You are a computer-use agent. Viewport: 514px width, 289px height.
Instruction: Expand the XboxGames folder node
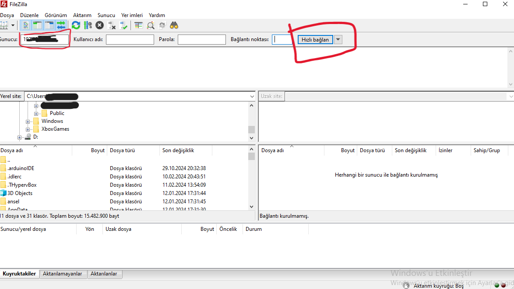tap(28, 129)
